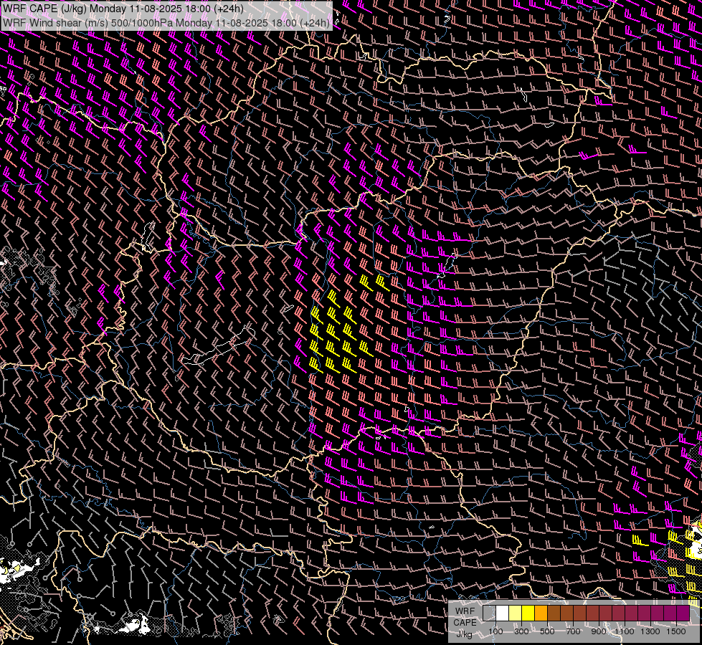Viewport: 702px width, 645px height.
Task: Click the elongated Lake Balaton outline on map
Action: (219, 345)
